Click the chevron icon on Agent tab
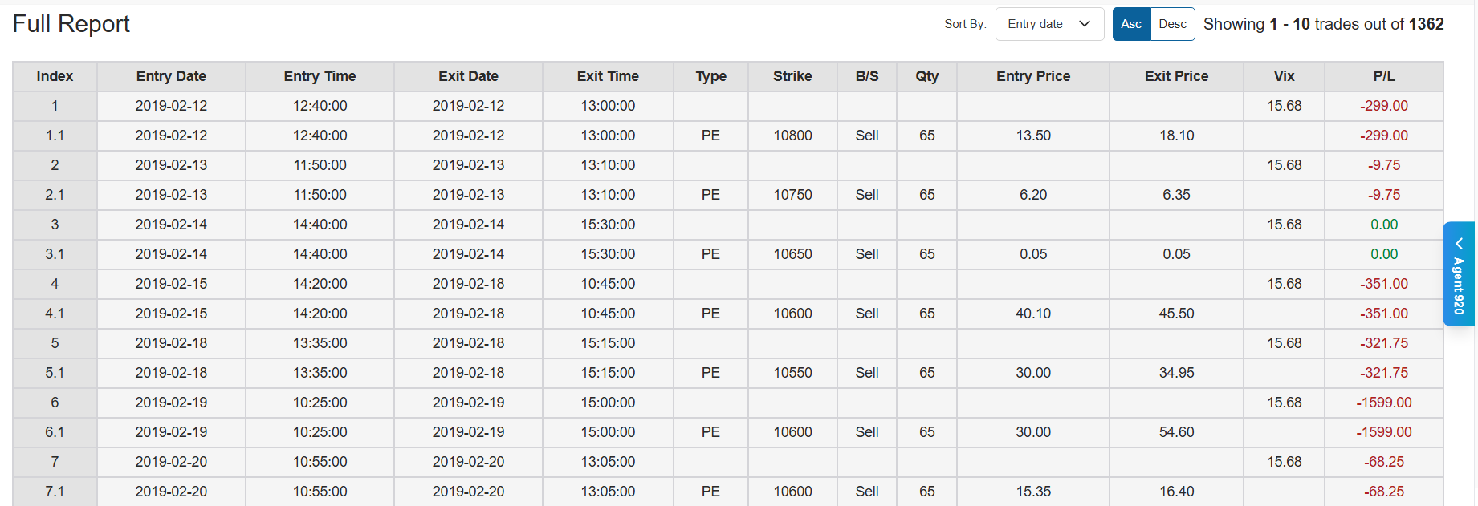The width and height of the screenshot is (1478, 506). 1459,243
